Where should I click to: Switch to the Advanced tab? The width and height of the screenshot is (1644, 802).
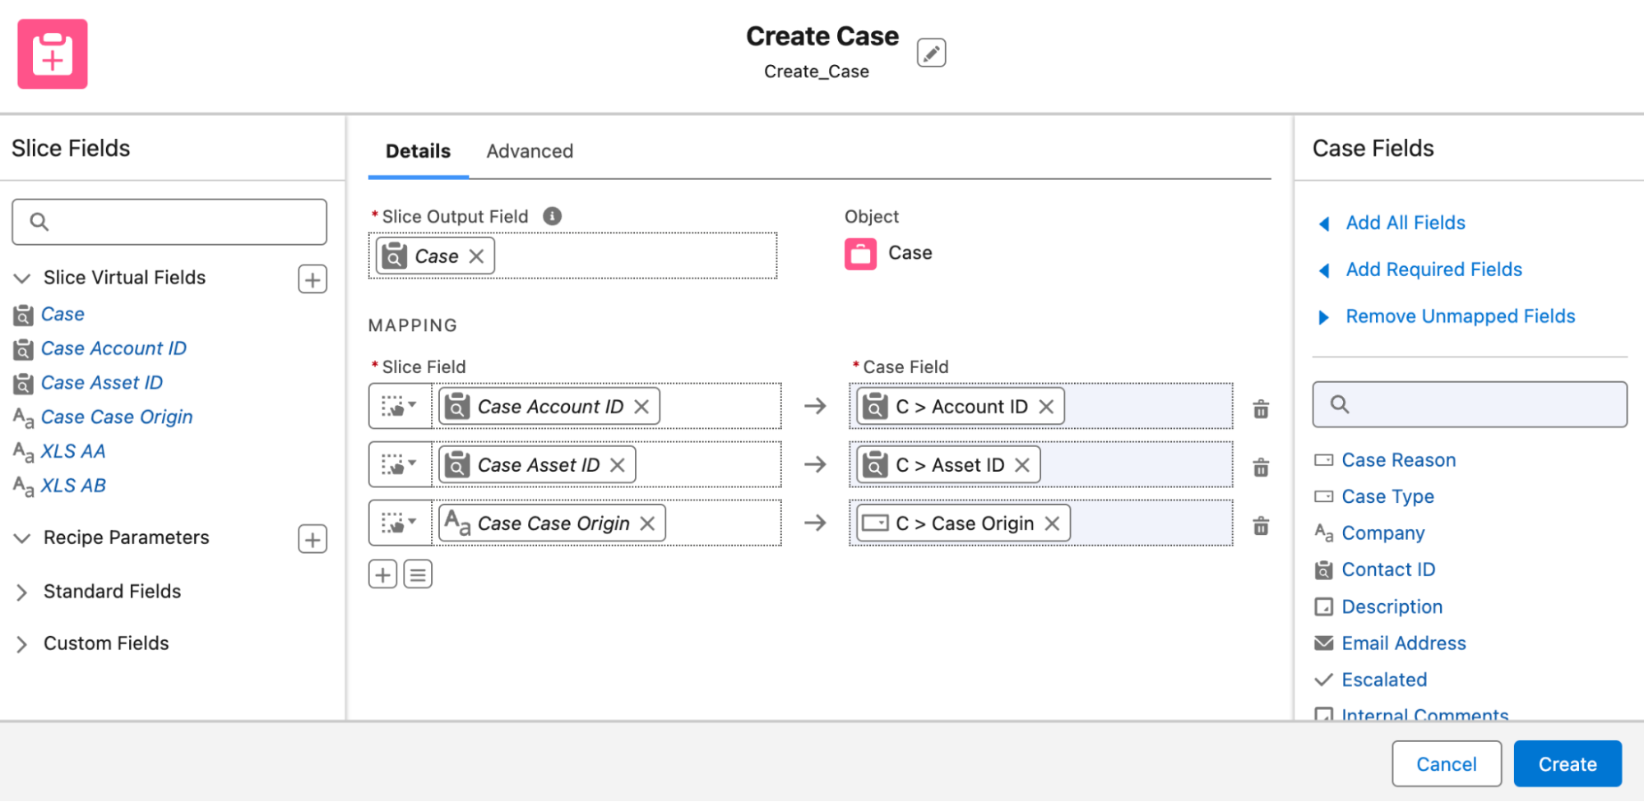529,151
